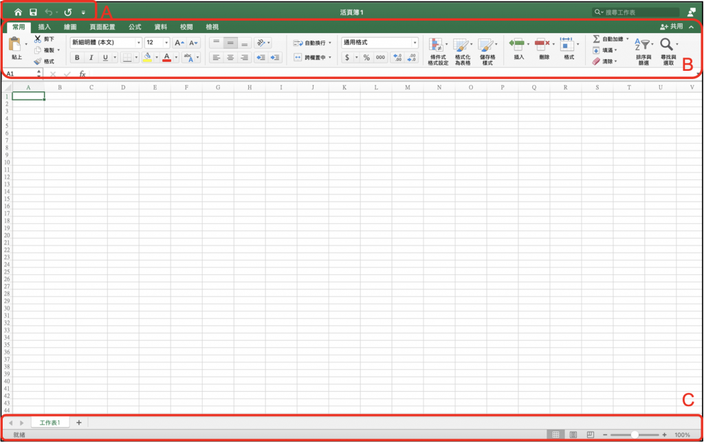
Task: Switch to the 繪圖 ribbon tab
Action: point(70,27)
